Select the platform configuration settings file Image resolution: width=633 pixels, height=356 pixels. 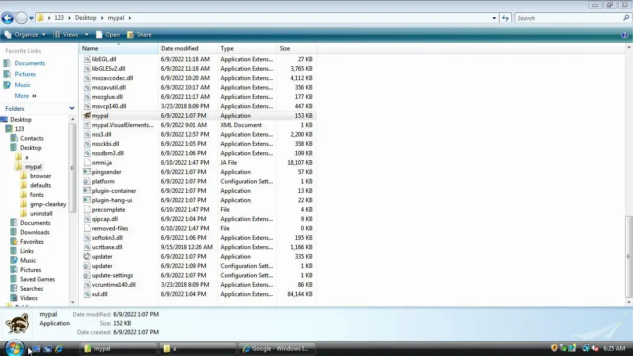click(103, 181)
